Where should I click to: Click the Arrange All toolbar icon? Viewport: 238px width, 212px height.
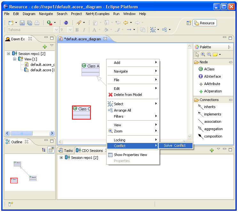pyautogui.click(x=164, y=30)
